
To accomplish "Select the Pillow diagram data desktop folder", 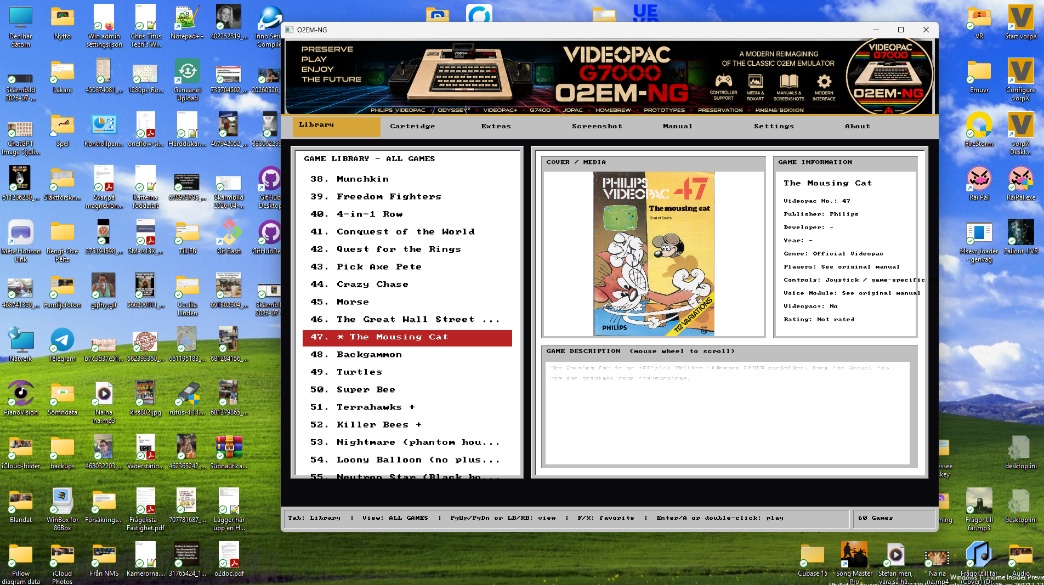I will pos(21,564).
